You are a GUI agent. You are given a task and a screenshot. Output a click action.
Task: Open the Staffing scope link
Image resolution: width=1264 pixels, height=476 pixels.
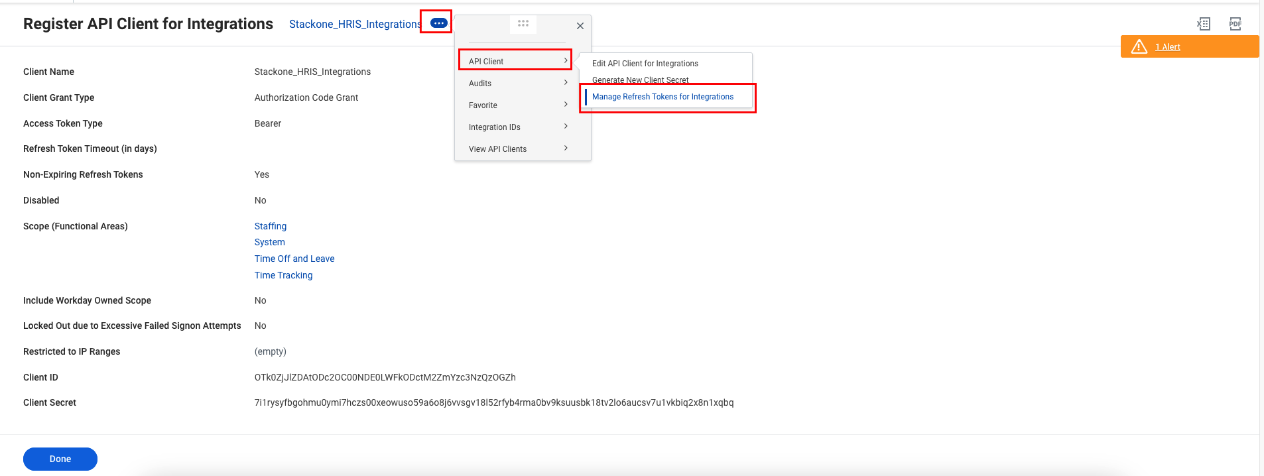[x=271, y=226]
